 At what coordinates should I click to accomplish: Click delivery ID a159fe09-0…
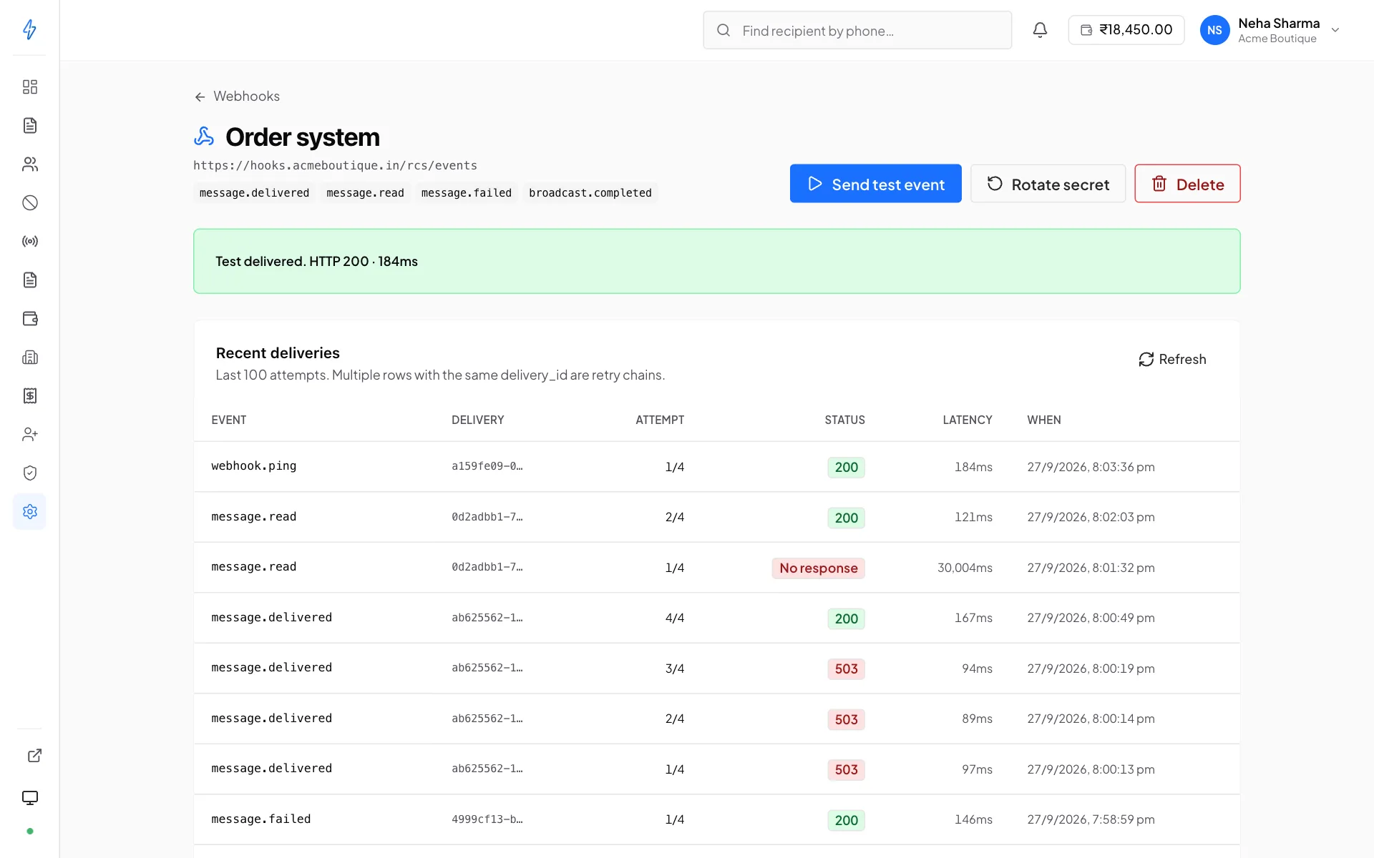pyautogui.click(x=487, y=466)
